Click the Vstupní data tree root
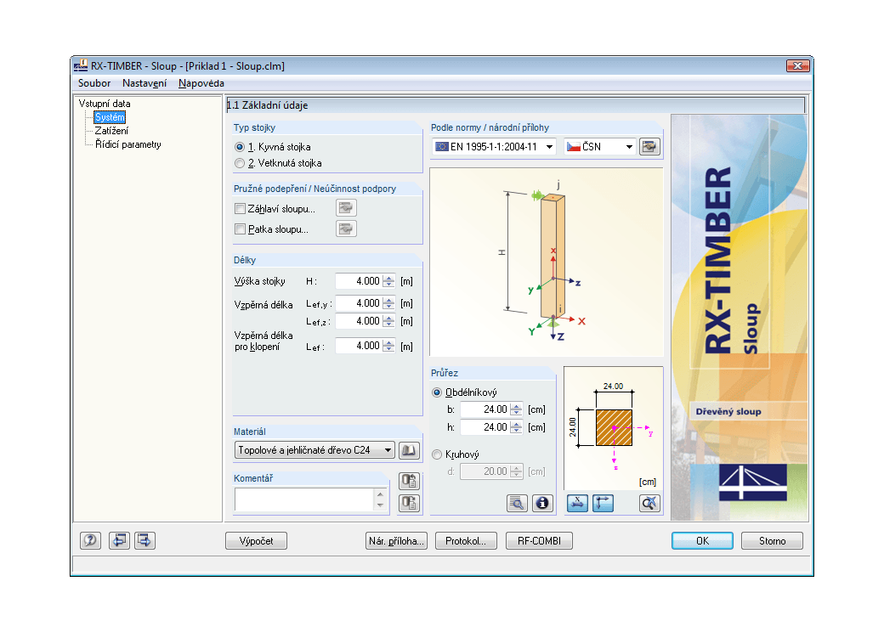Screen dimensions: 884x632 click(x=105, y=104)
